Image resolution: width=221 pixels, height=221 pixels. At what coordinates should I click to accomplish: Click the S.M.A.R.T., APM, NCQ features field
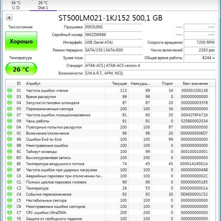click(x=150, y=73)
